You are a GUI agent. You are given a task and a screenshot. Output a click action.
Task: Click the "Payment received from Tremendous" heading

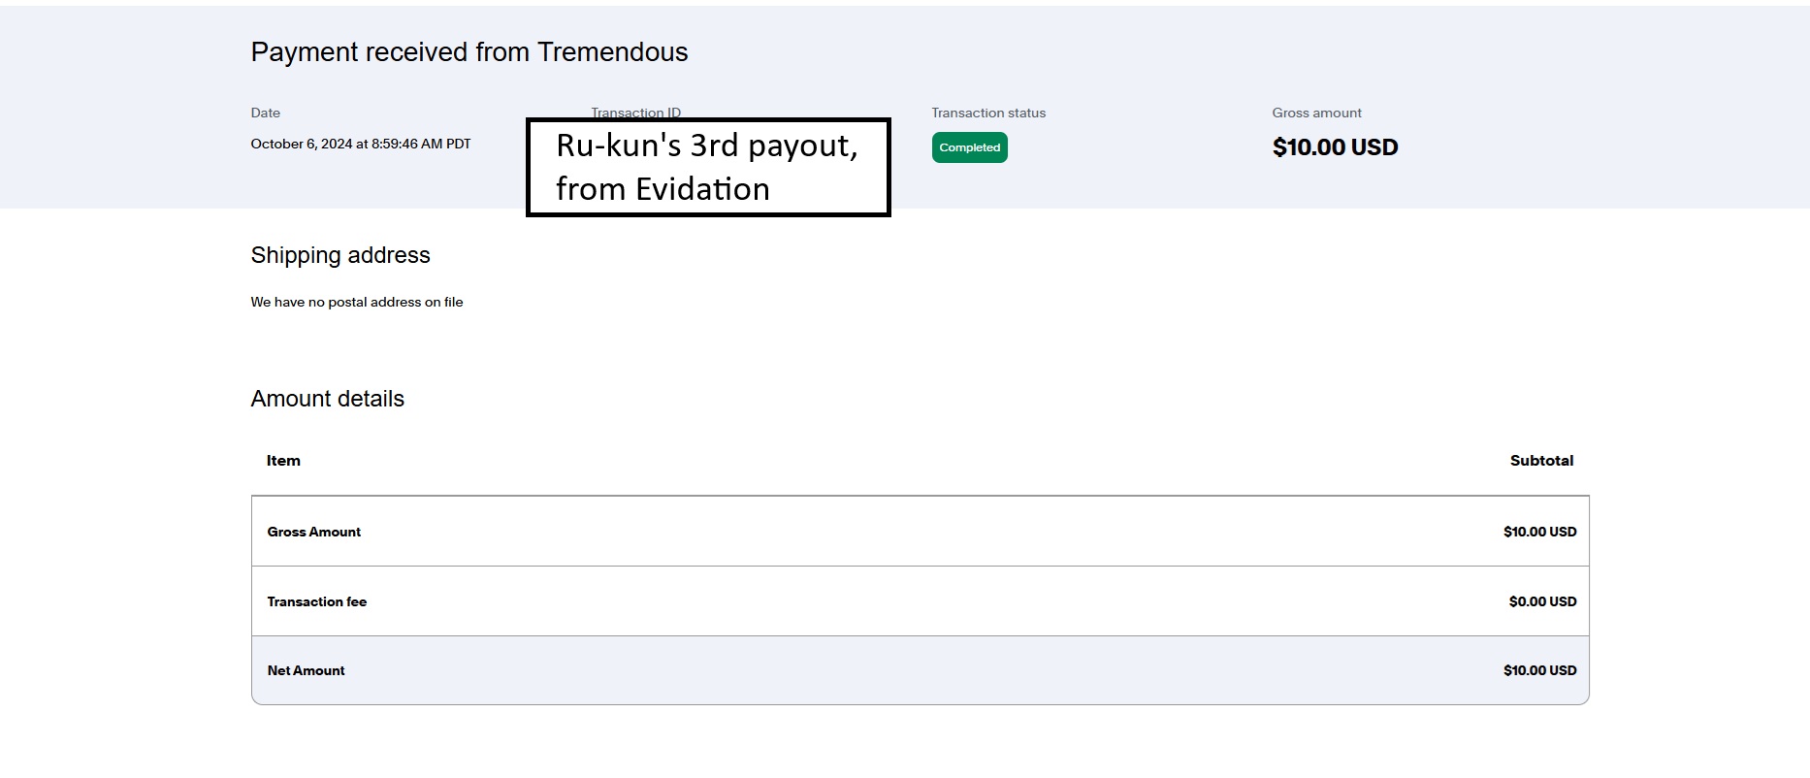click(469, 52)
